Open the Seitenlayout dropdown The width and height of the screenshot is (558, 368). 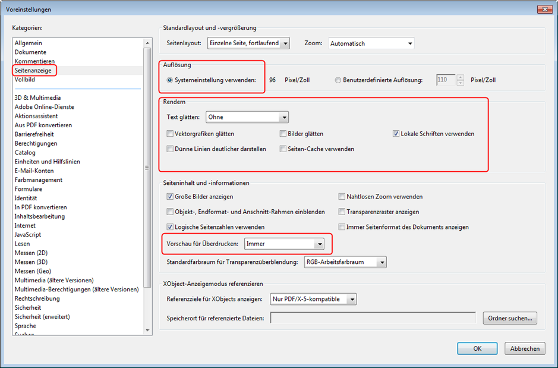coord(248,43)
